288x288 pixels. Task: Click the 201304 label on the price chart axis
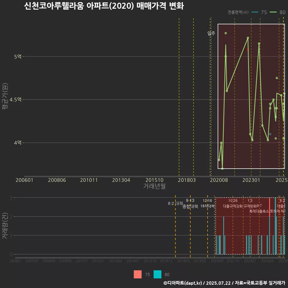tap(121, 180)
